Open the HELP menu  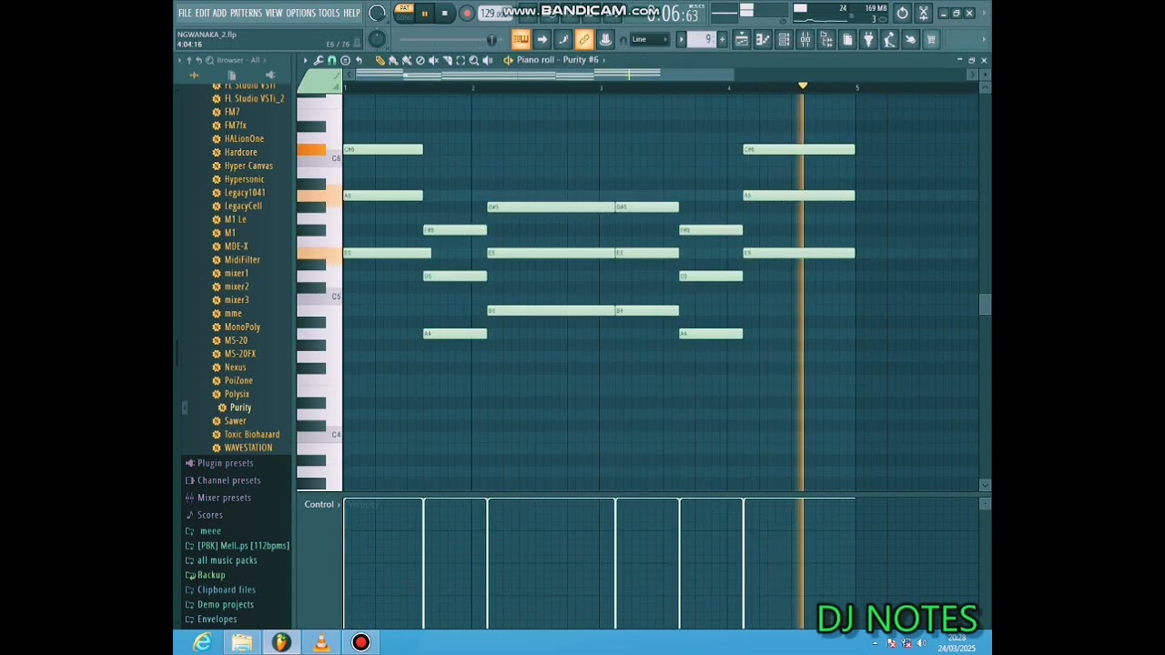click(x=351, y=13)
